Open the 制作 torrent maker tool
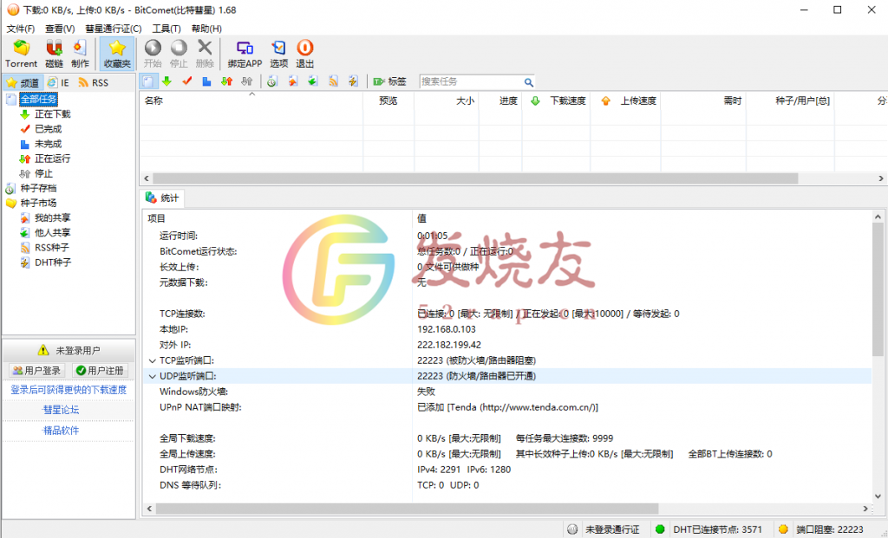The image size is (888, 538). click(x=80, y=55)
